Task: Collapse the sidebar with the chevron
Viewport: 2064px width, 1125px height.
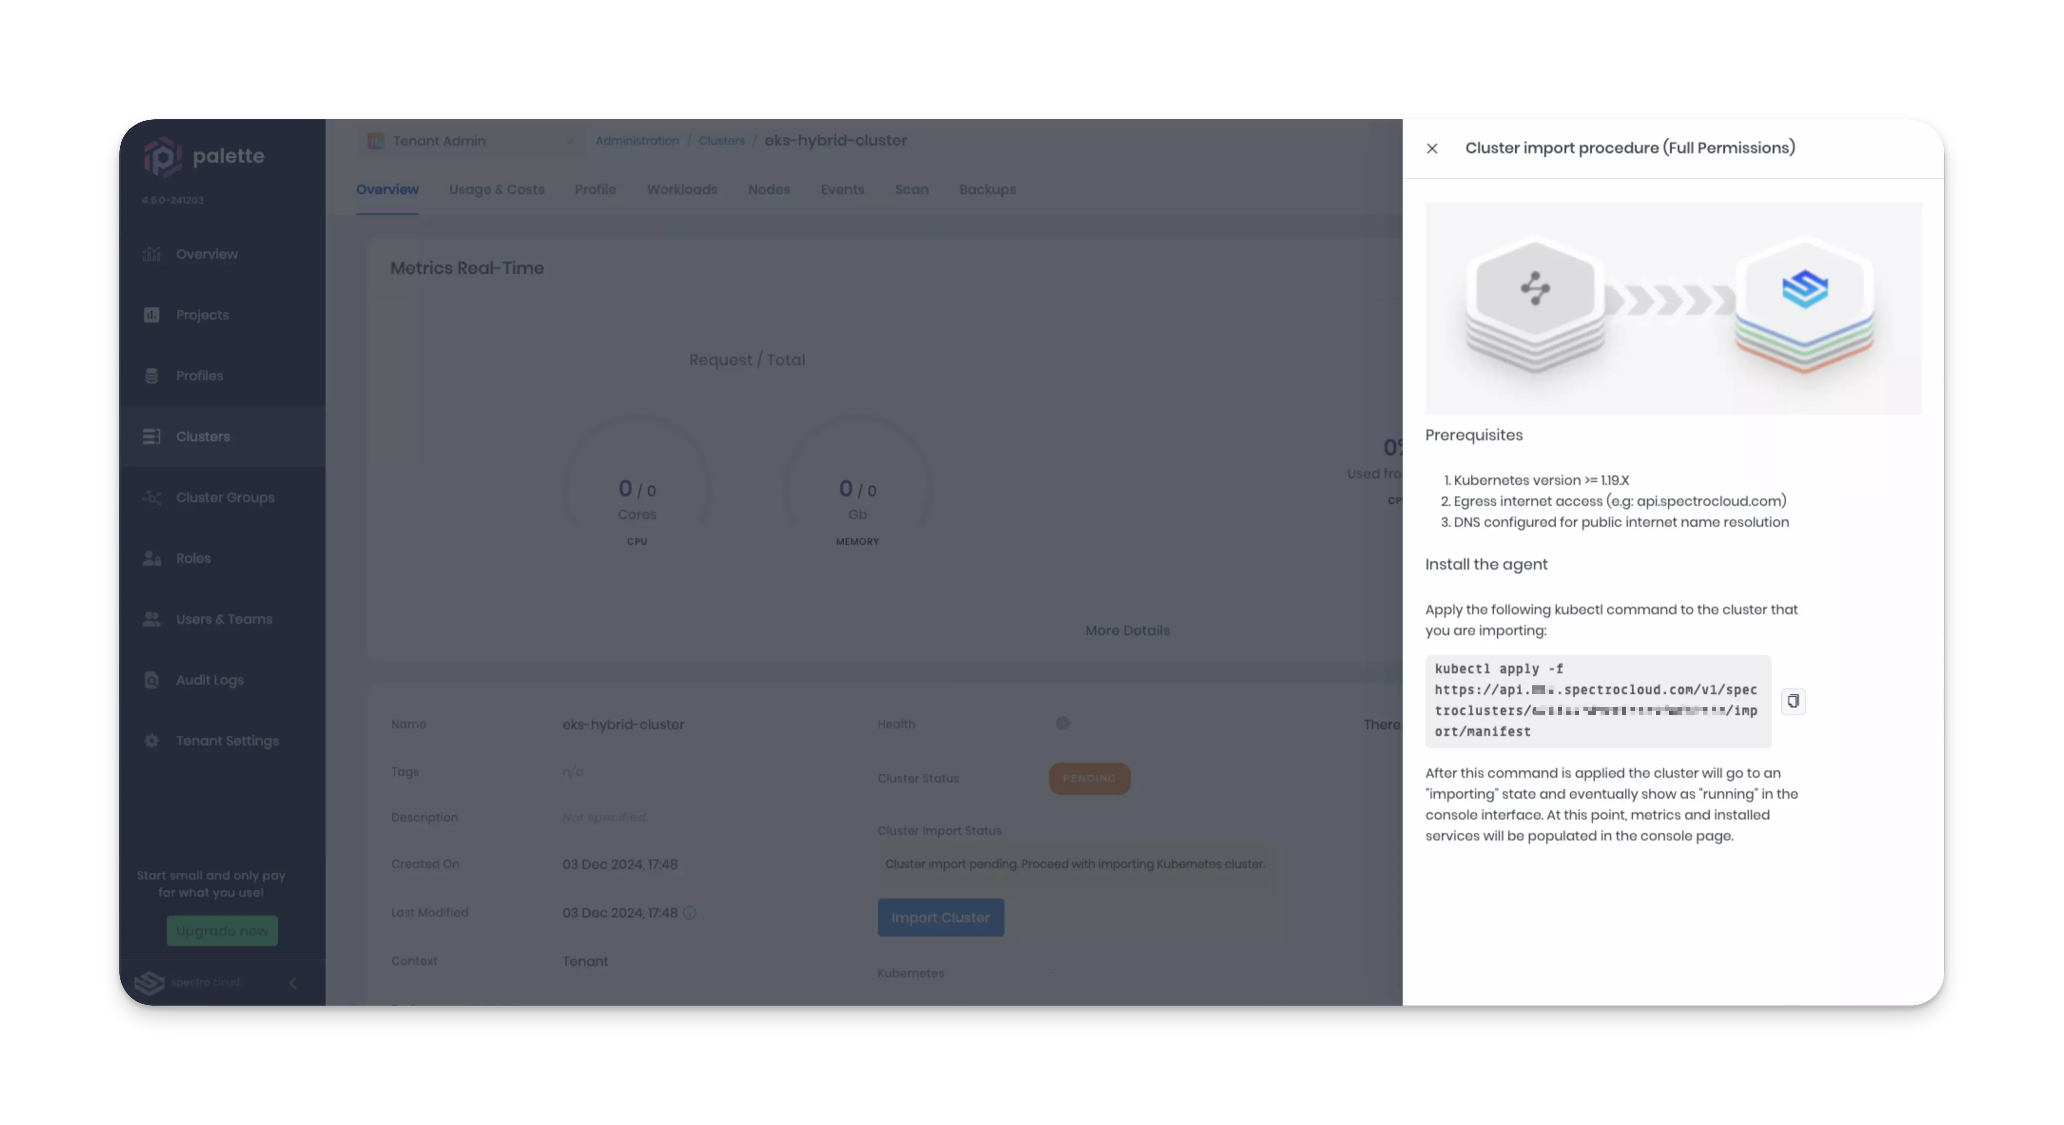Action: pos(292,983)
